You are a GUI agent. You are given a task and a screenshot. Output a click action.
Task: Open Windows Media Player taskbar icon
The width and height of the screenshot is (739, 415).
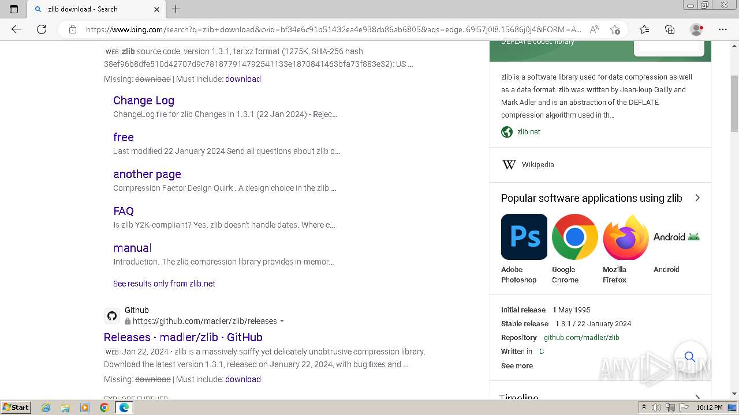point(85,408)
